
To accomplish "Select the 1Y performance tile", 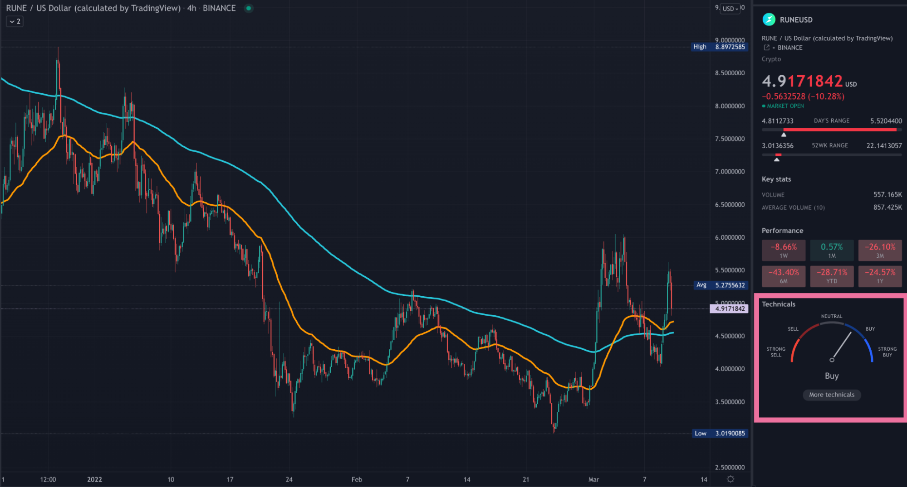I will click(880, 276).
